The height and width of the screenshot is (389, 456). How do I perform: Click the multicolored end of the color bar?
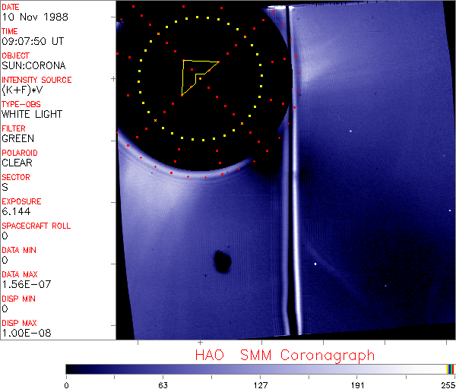[x=451, y=368]
